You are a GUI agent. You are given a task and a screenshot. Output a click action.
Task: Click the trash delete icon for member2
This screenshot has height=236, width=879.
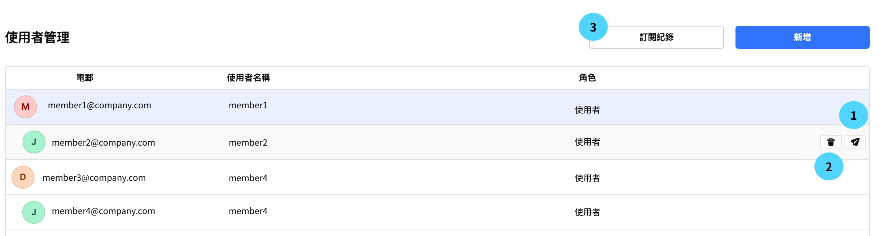point(831,142)
